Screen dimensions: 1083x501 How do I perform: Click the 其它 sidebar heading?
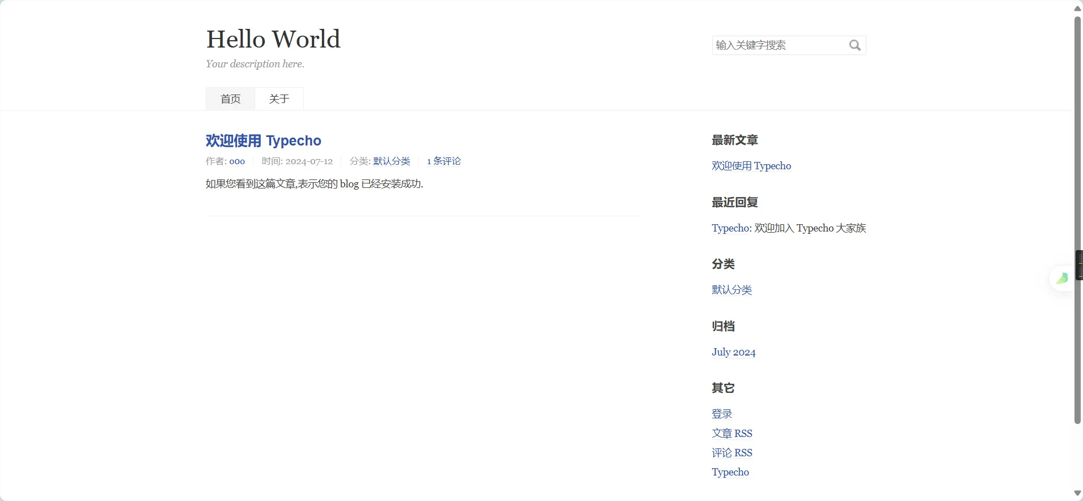[724, 388]
